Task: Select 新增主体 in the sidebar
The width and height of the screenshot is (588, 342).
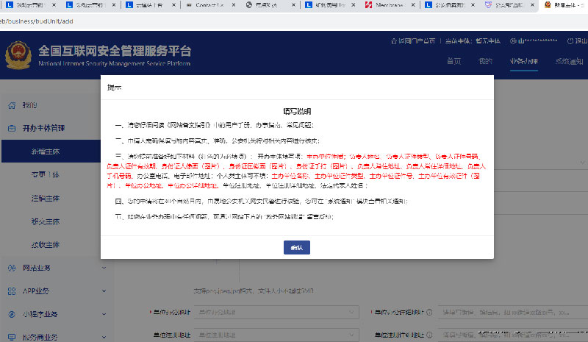Action: [x=44, y=151]
